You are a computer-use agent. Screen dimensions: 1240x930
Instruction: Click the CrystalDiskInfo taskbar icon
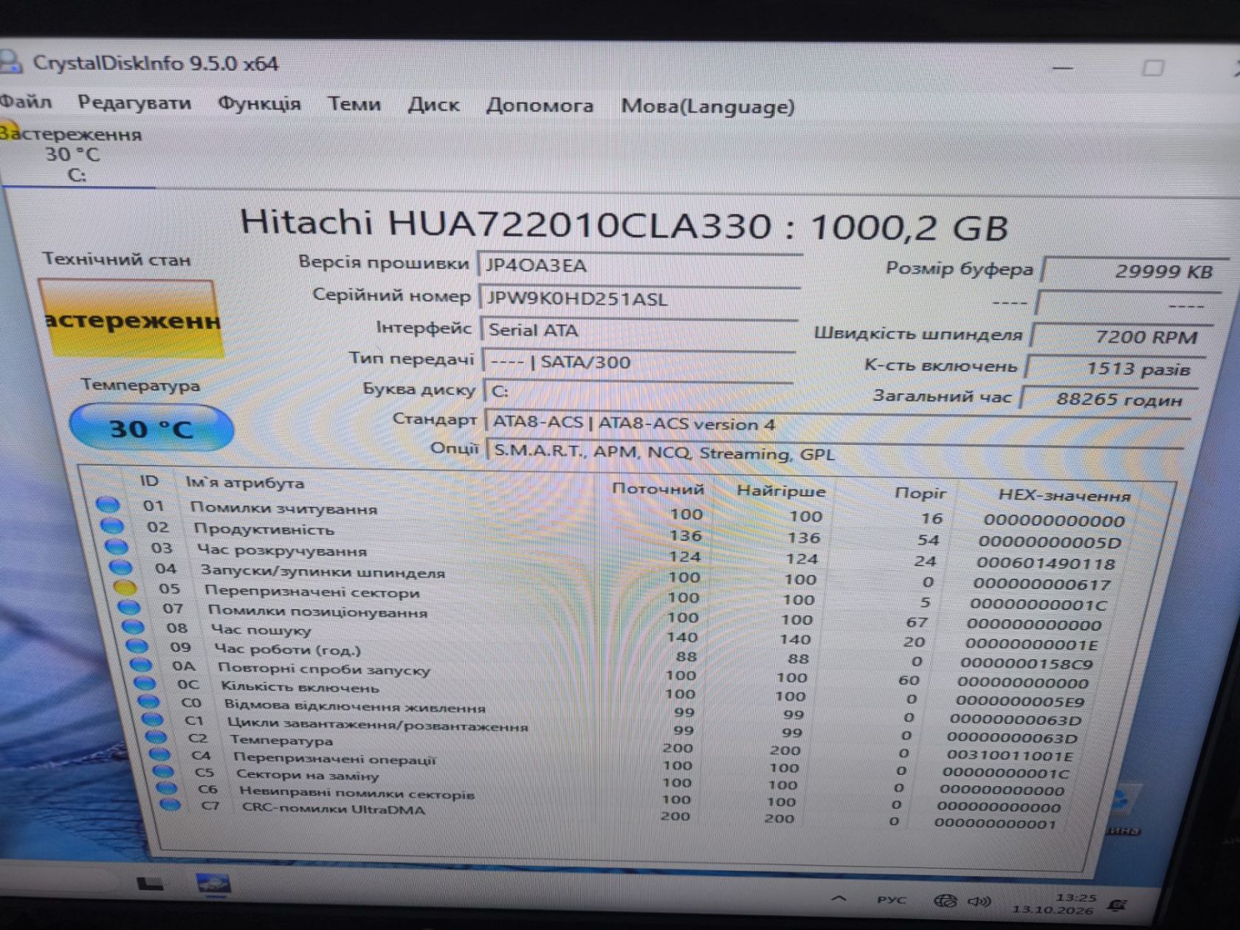(213, 883)
